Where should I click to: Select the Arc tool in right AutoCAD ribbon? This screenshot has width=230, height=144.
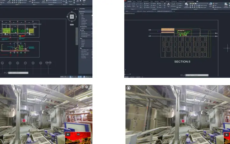(137, 5)
